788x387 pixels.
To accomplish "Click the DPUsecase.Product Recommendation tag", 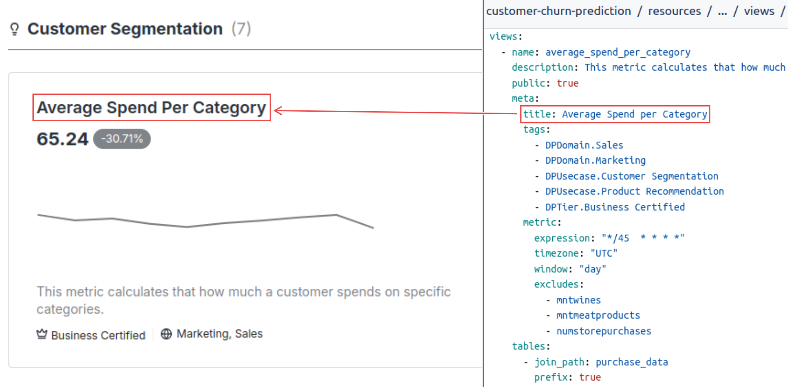I will [x=634, y=191].
